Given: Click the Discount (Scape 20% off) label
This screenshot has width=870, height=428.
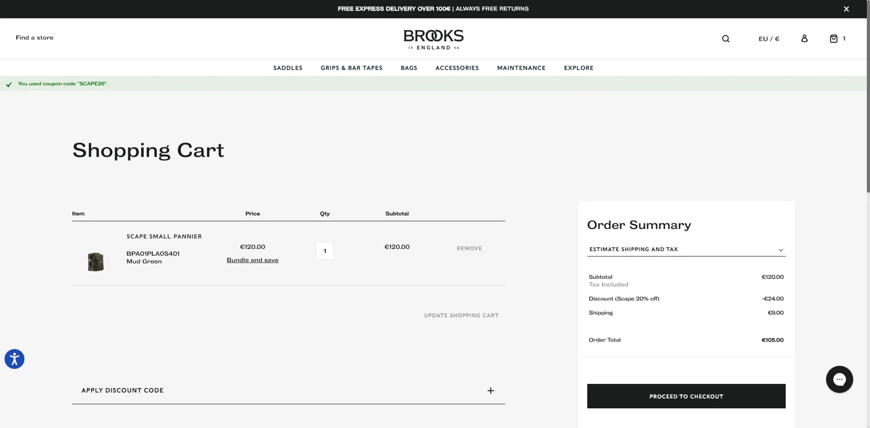Looking at the screenshot, I should pyautogui.click(x=624, y=299).
